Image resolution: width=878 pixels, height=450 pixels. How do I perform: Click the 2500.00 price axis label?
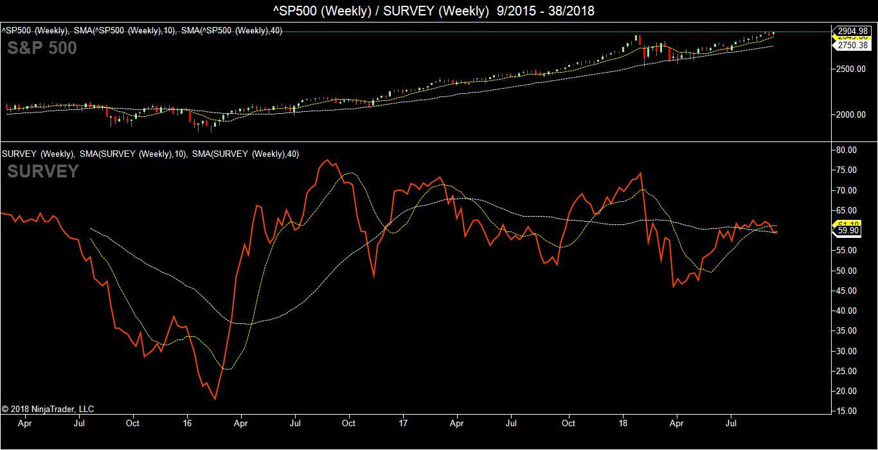tap(852, 69)
